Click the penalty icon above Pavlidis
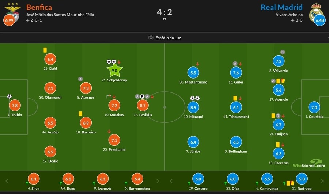The height and width of the screenshot is (194, 329). 143,96
